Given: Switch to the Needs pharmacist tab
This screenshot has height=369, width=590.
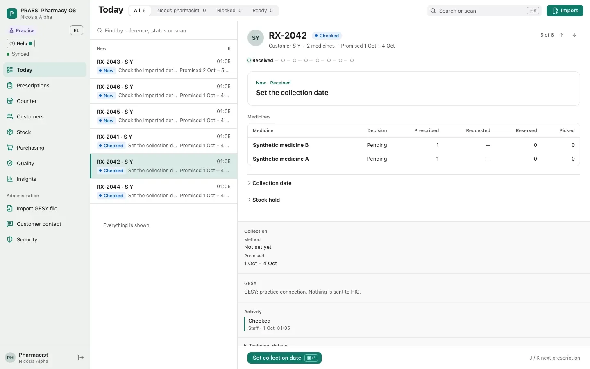Looking at the screenshot, I should [182, 11].
